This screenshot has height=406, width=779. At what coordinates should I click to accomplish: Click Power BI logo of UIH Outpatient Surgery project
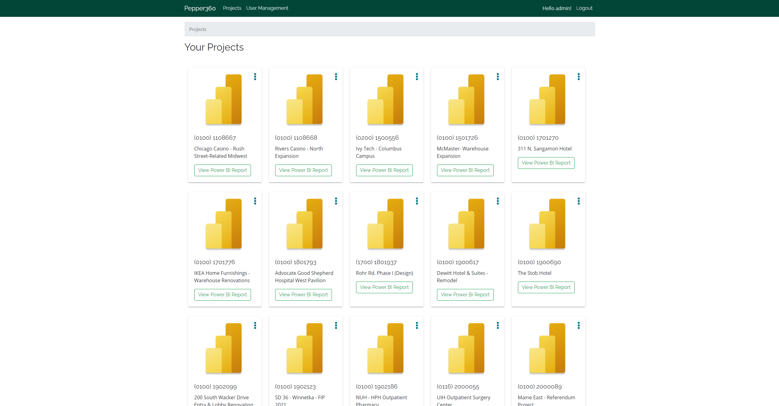[466, 348]
